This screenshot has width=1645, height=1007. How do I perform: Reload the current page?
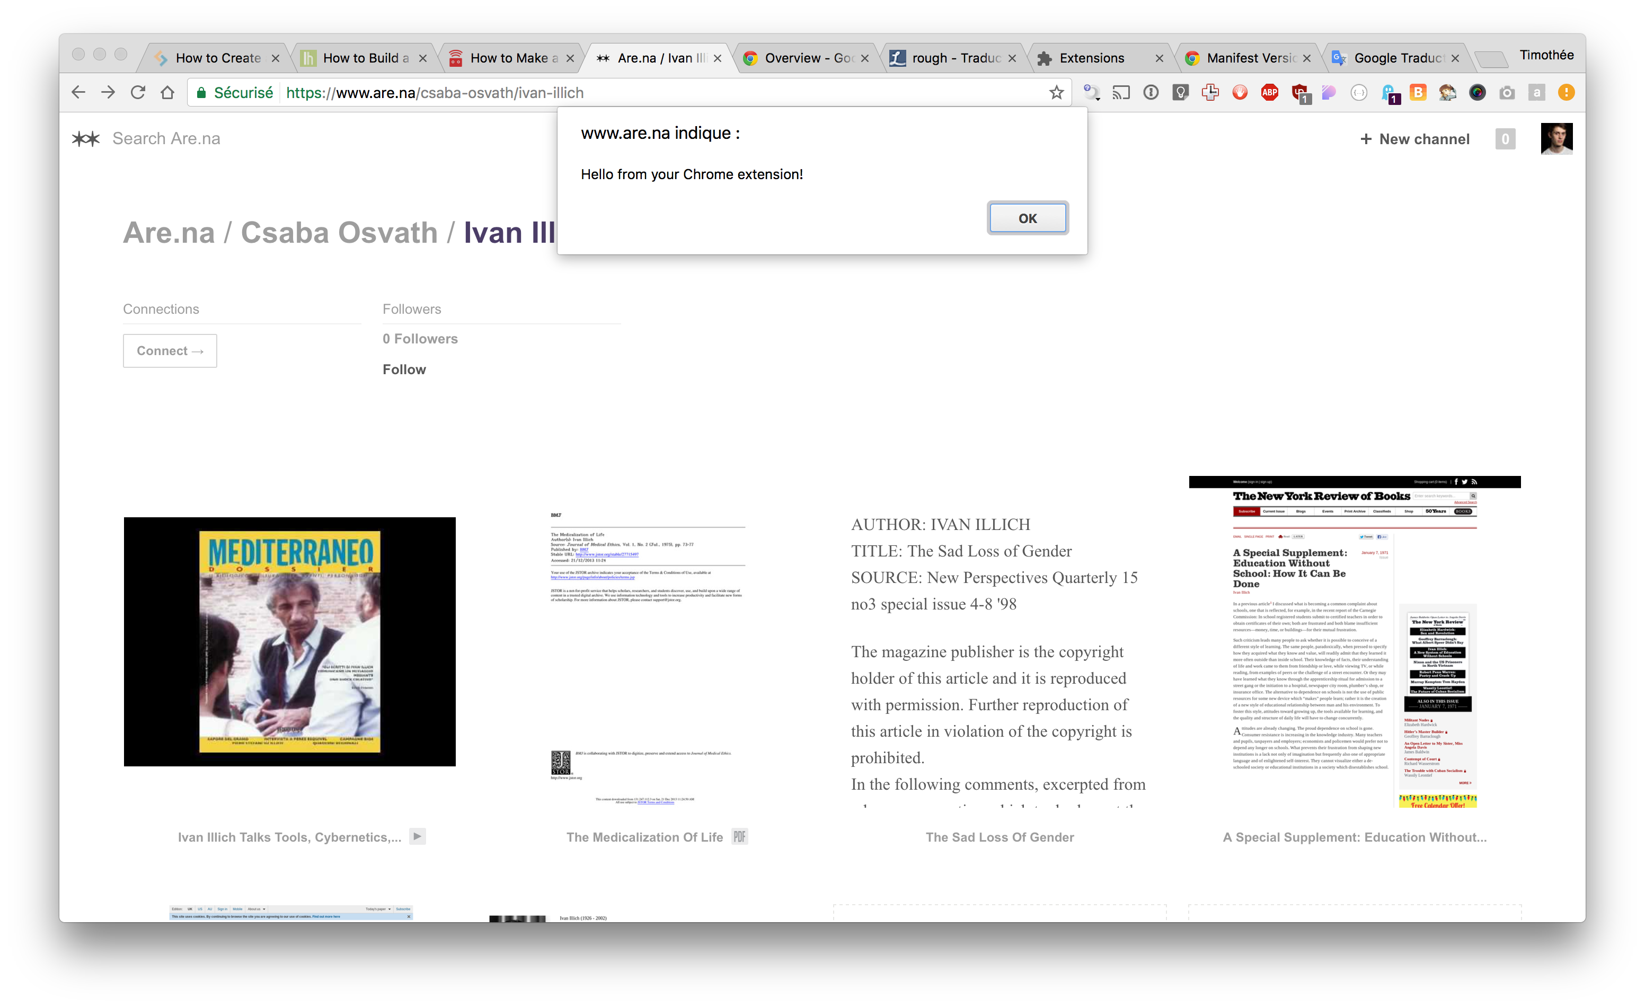(138, 93)
